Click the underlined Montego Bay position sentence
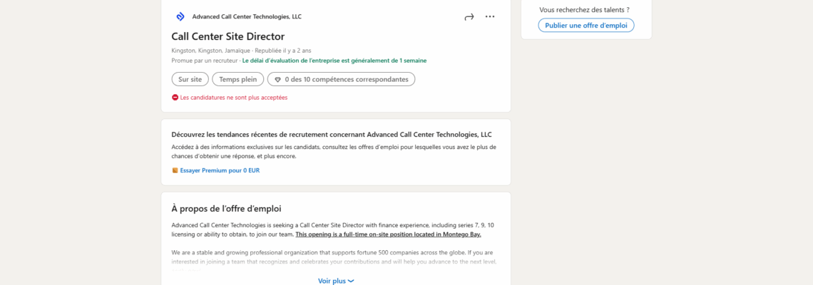 tap(388, 234)
